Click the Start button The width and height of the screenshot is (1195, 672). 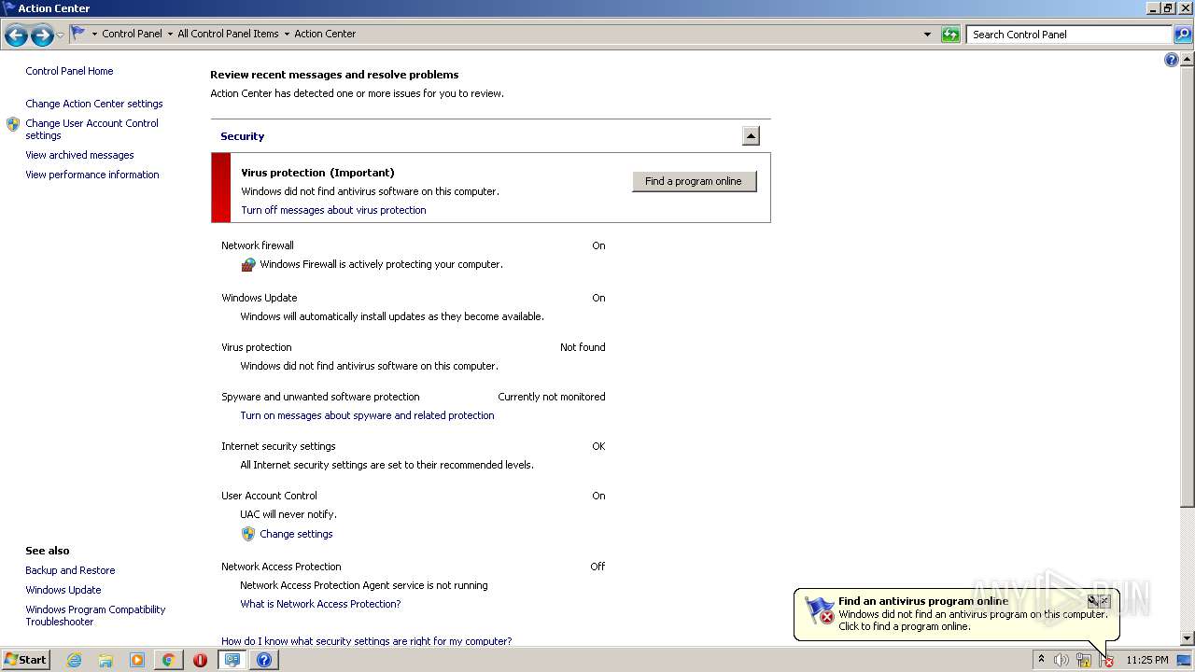[x=25, y=660]
